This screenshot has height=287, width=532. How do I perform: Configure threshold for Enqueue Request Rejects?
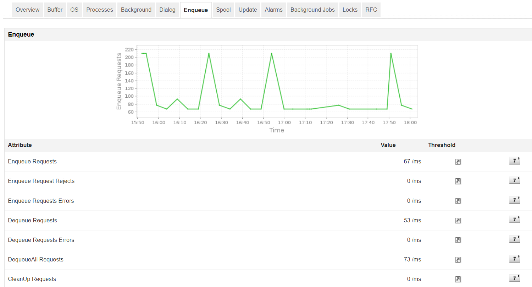(458, 181)
